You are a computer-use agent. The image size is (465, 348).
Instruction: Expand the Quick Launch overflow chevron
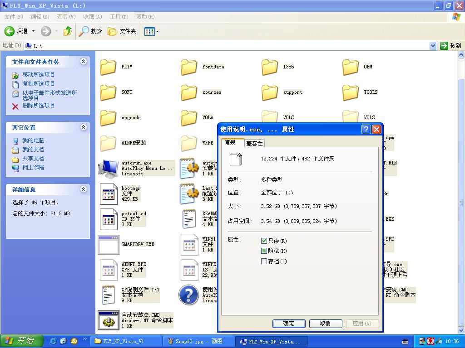tap(85, 339)
